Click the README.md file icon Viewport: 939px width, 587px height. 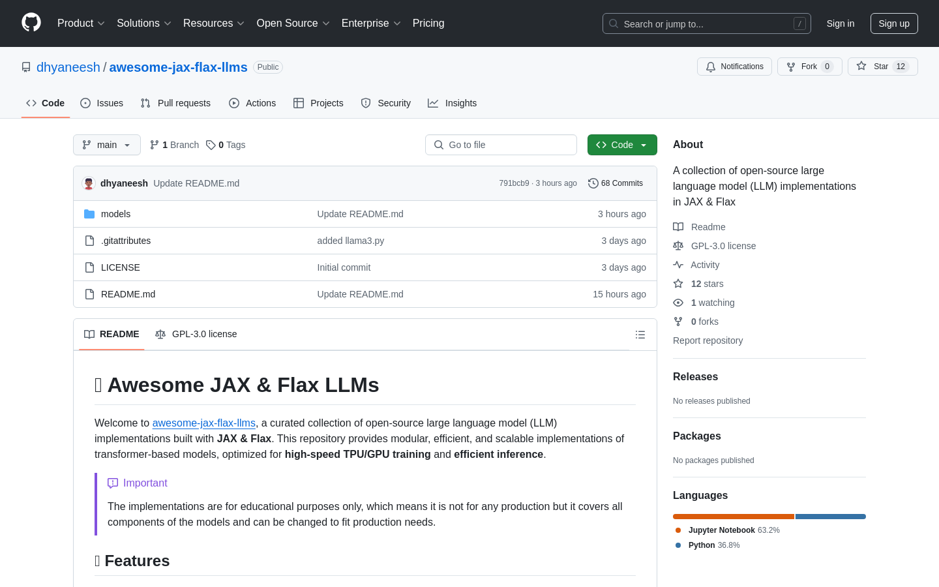pos(89,294)
